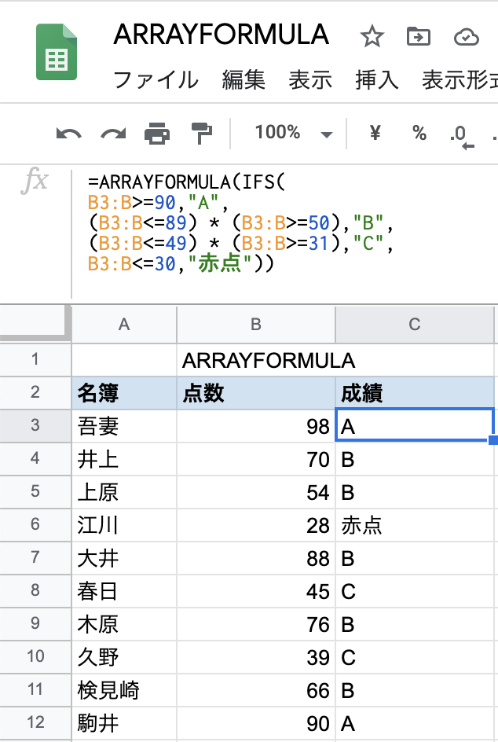Click inside the formula bar text
The width and height of the screenshot is (498, 742).
pyautogui.click(x=240, y=222)
